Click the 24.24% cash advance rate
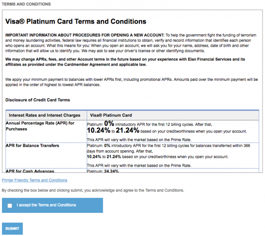This screenshot has height=236, width=265. 111,171
